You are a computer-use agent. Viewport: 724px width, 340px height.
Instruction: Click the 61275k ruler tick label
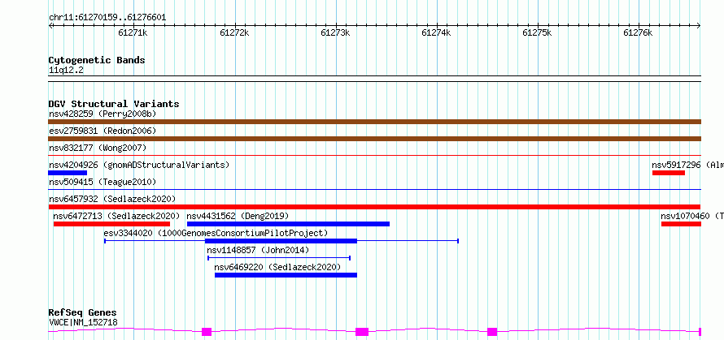coord(538,32)
